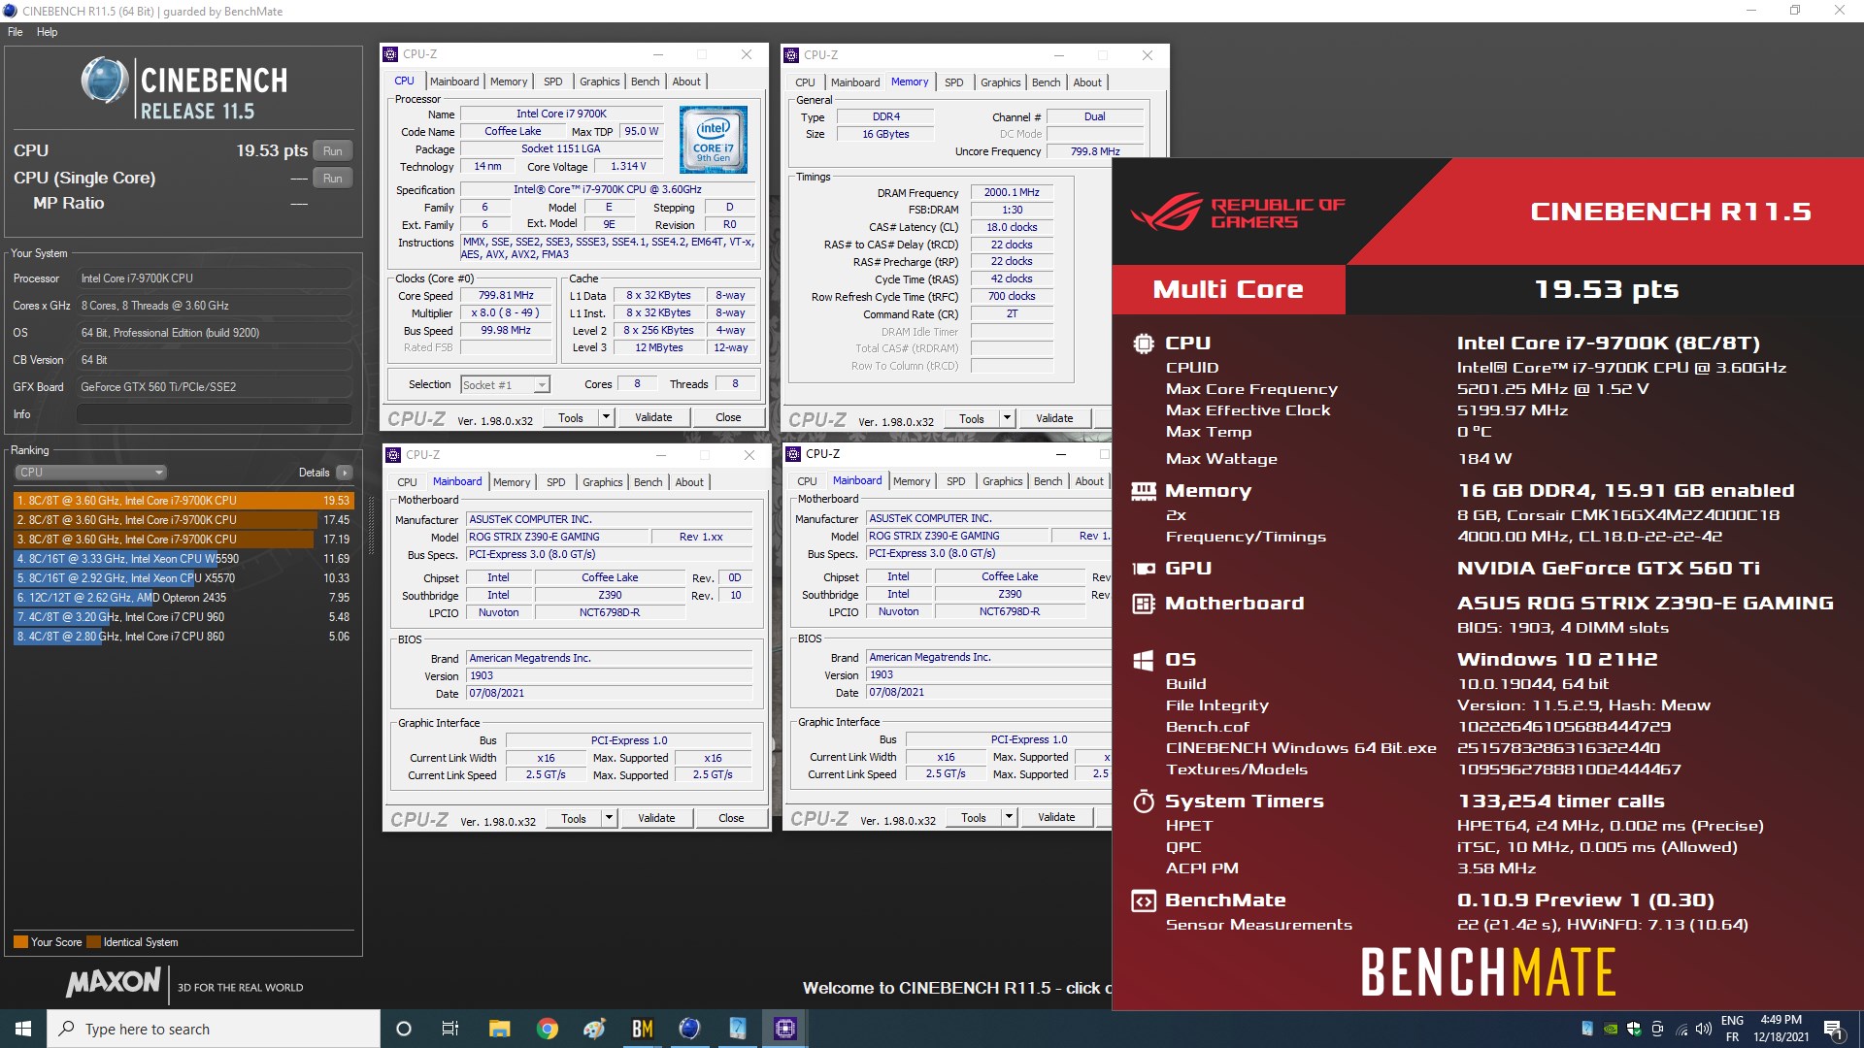This screenshot has width=1864, height=1048.
Task: Click the Intel Core i7 logo in CPU-Z
Action: pos(714,140)
